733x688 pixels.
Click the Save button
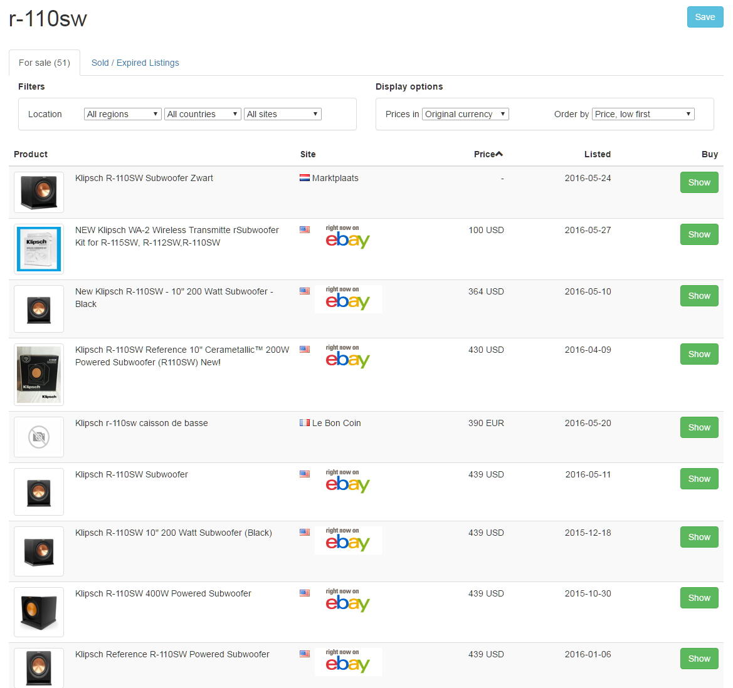[x=705, y=18]
